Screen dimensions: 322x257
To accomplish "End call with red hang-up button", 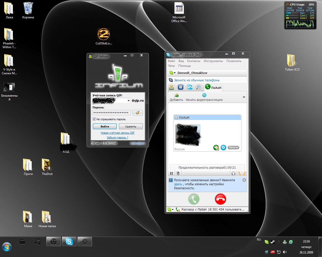I will [x=221, y=199].
